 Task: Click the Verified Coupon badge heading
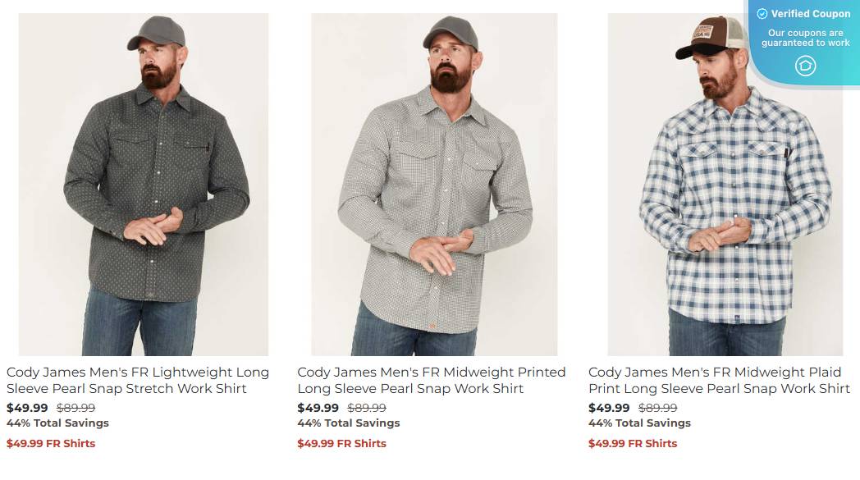coord(810,14)
